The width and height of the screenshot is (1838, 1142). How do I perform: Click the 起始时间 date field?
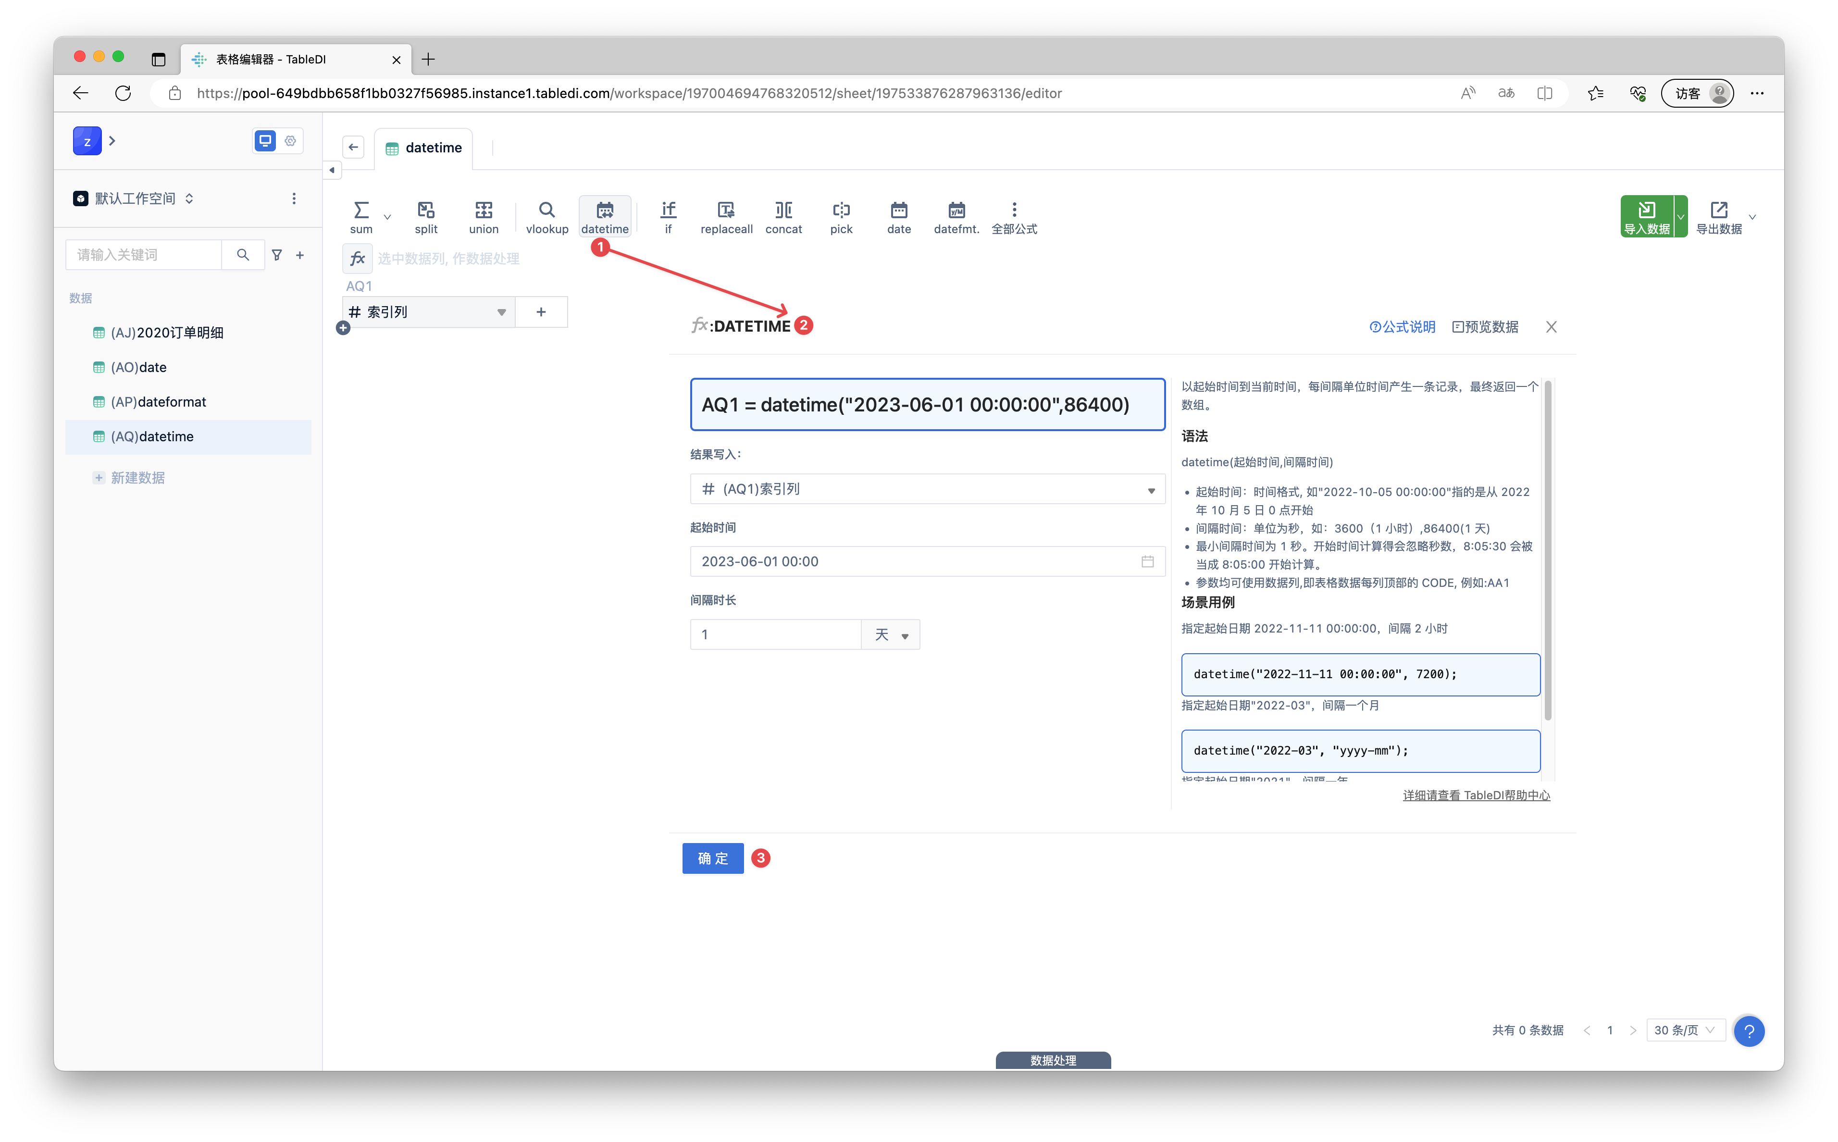tap(927, 561)
